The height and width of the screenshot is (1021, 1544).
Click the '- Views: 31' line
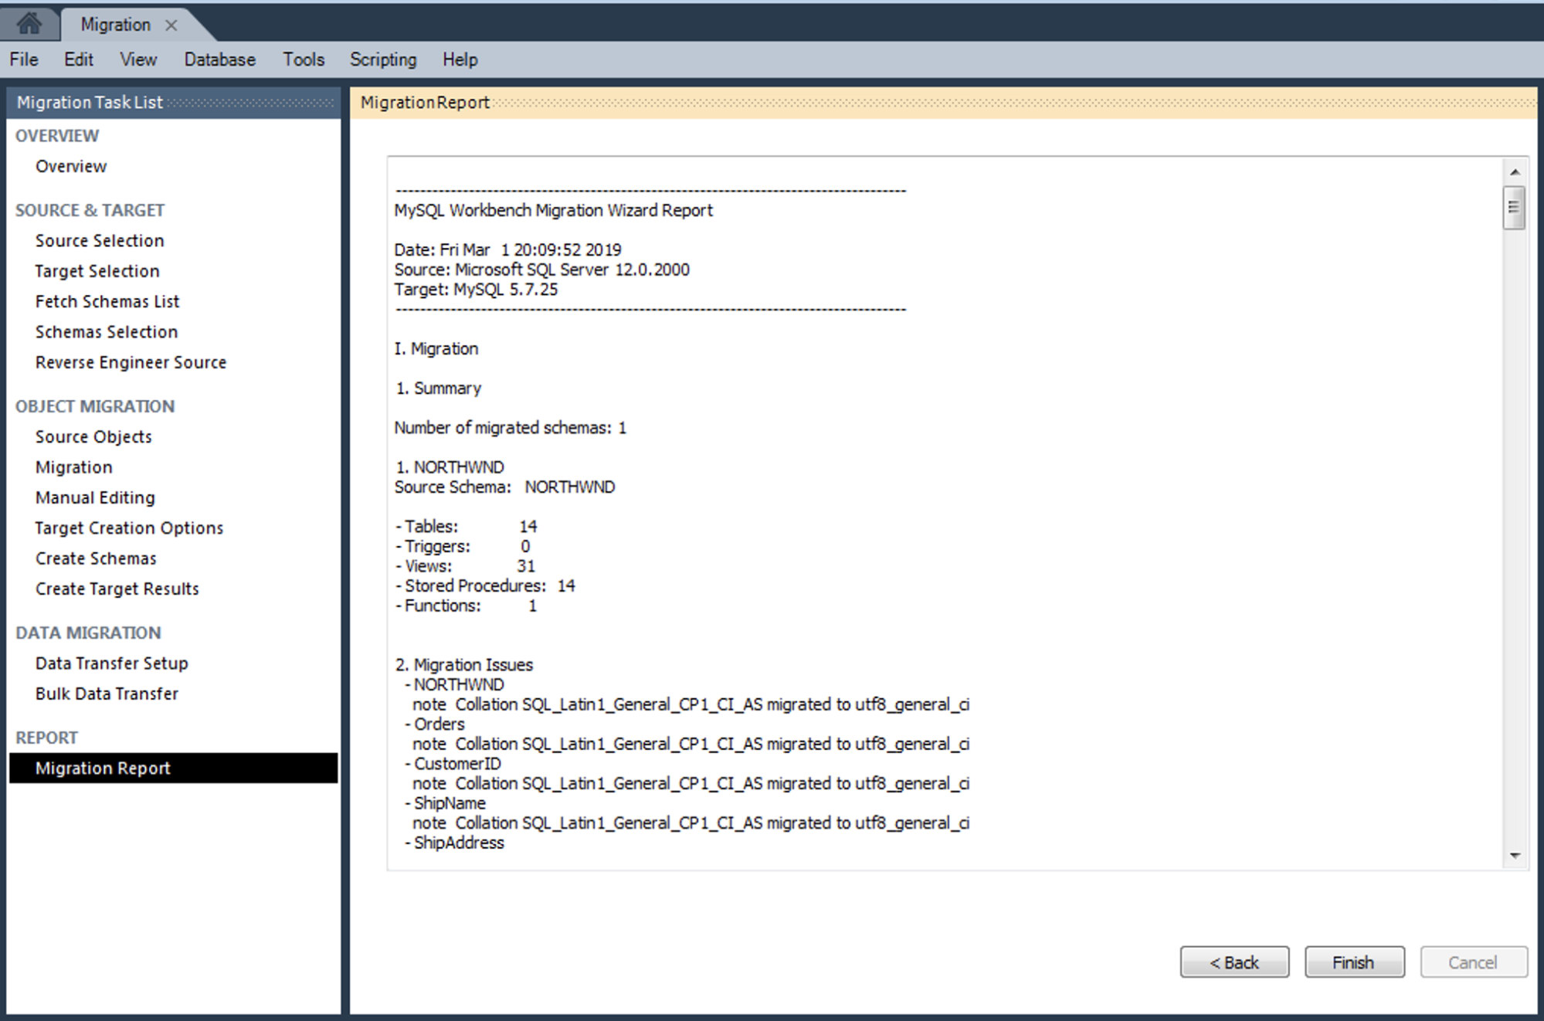(x=464, y=566)
